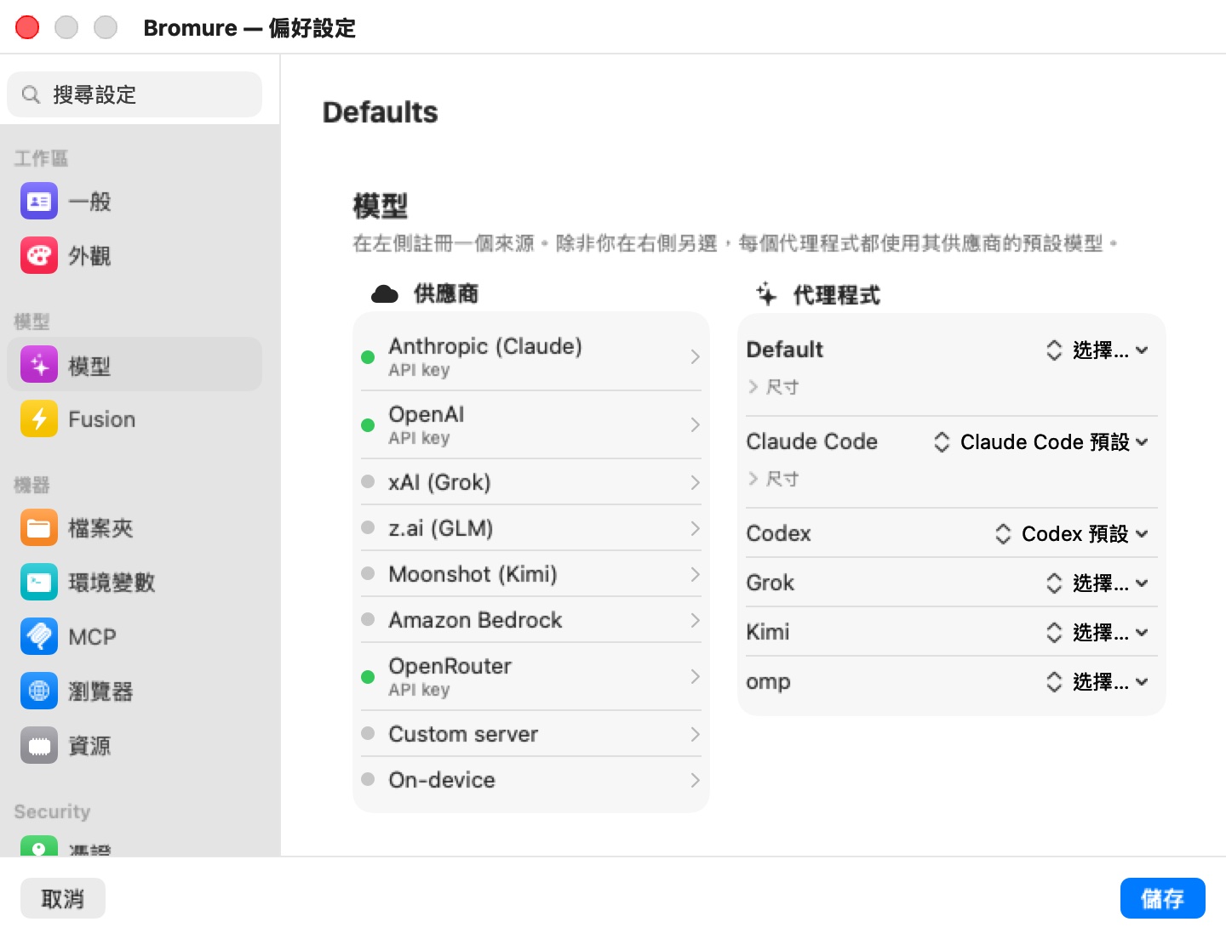Click the magnifier icon in search field
This screenshot has width=1226, height=939.
[31, 94]
